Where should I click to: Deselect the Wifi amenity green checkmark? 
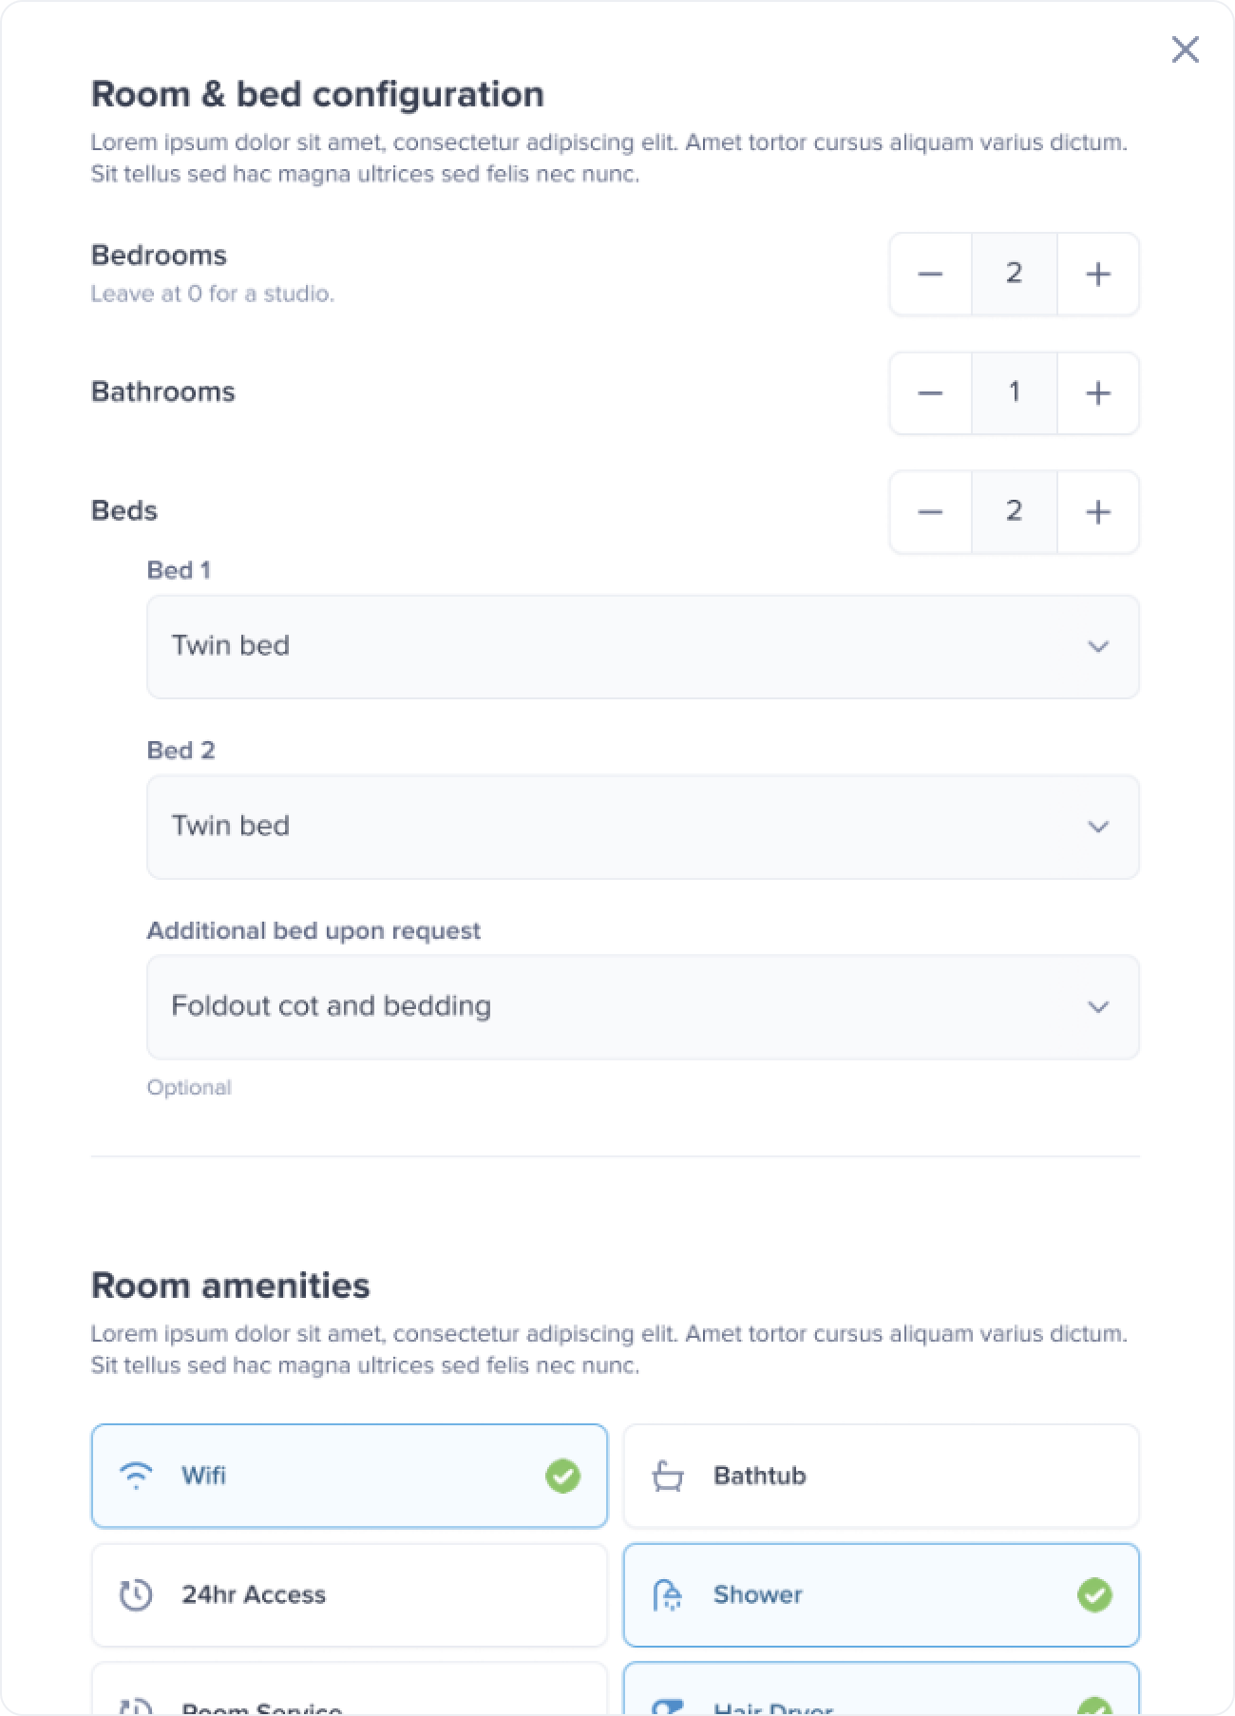562,1476
